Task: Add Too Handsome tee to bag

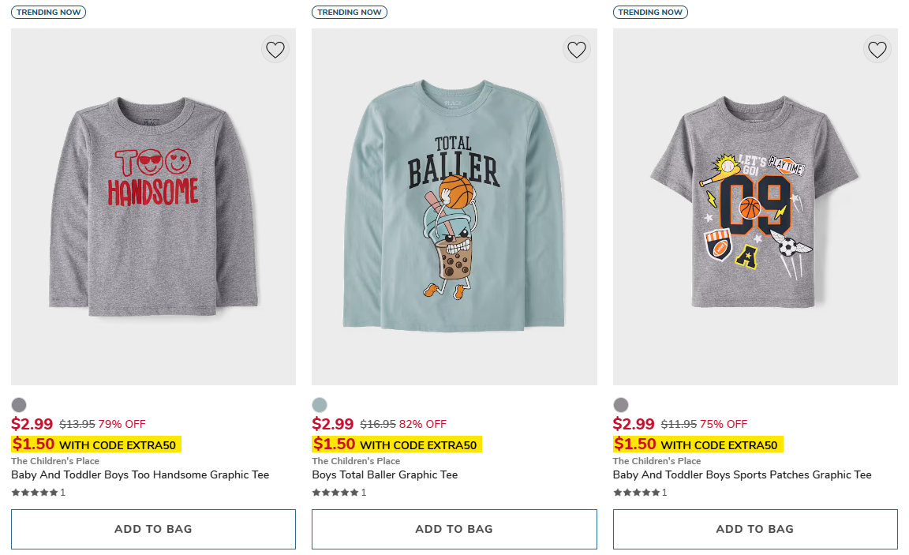Action: pos(153,529)
